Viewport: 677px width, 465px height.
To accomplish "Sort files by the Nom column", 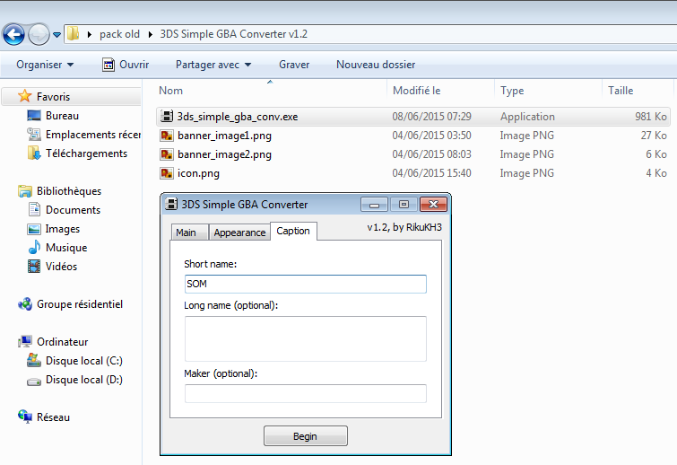I will [170, 91].
